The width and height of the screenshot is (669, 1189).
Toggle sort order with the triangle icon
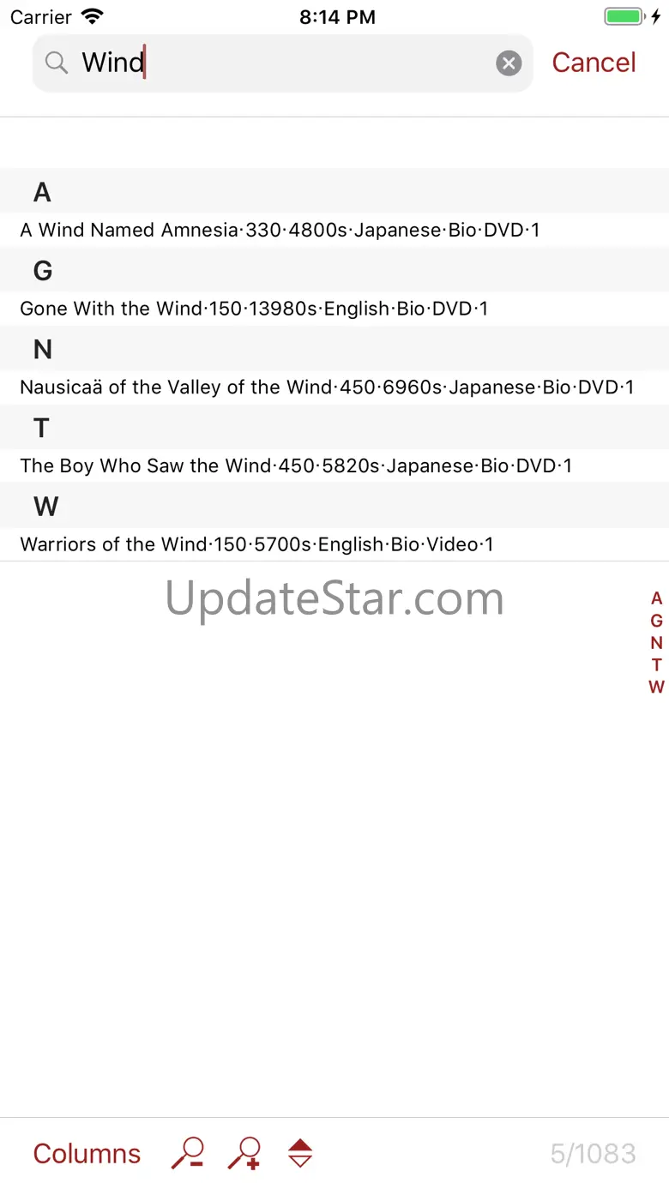point(300,1153)
